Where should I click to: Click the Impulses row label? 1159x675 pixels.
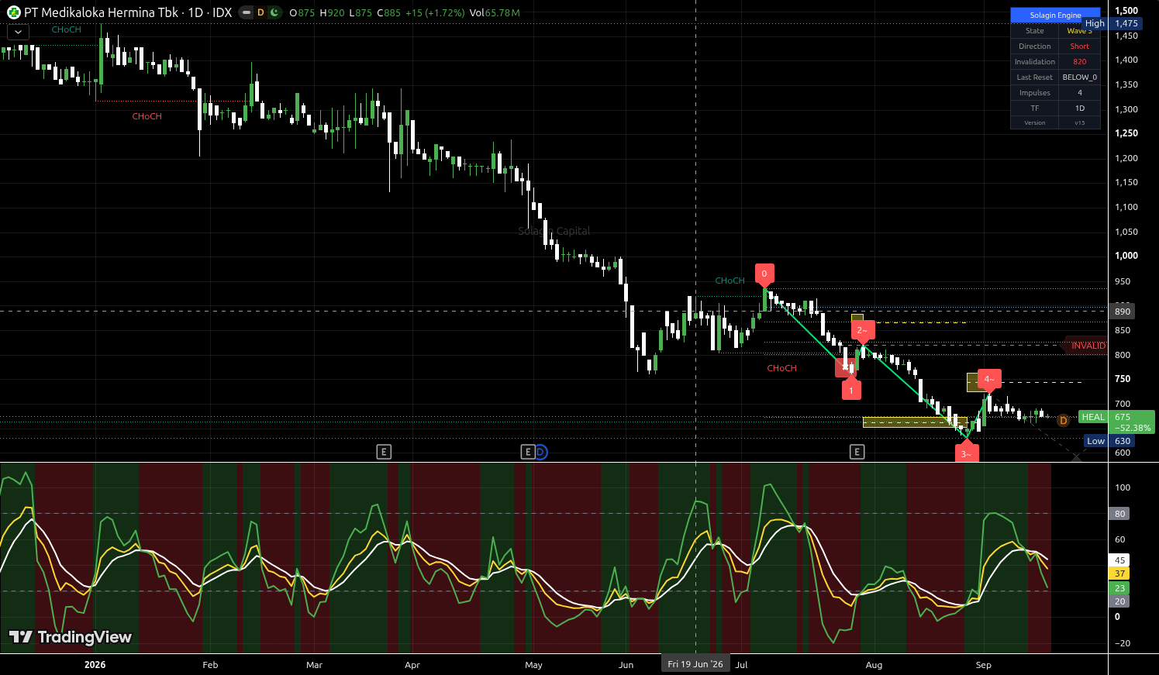pyautogui.click(x=1035, y=93)
